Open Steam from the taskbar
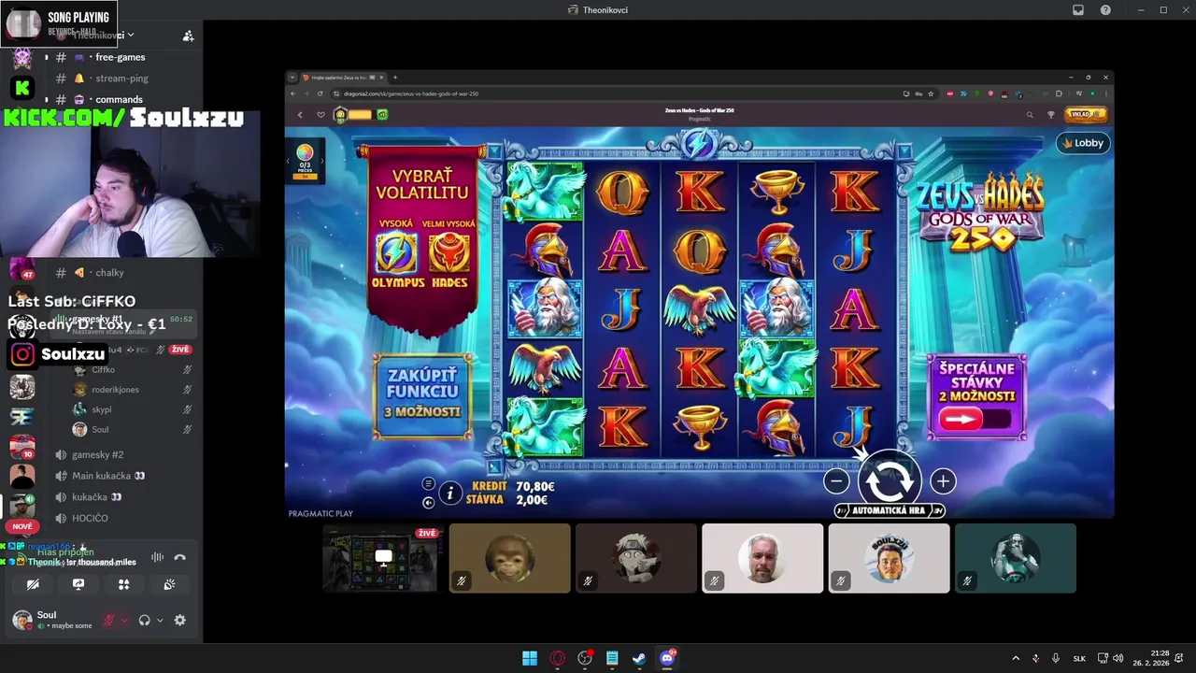 tap(639, 658)
